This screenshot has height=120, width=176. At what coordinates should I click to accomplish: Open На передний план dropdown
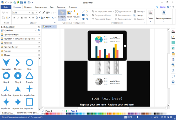click(113, 12)
